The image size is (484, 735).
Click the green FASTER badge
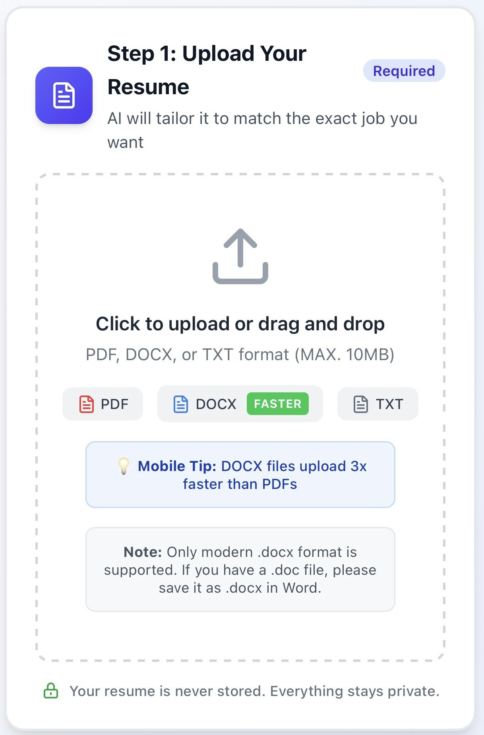(278, 404)
